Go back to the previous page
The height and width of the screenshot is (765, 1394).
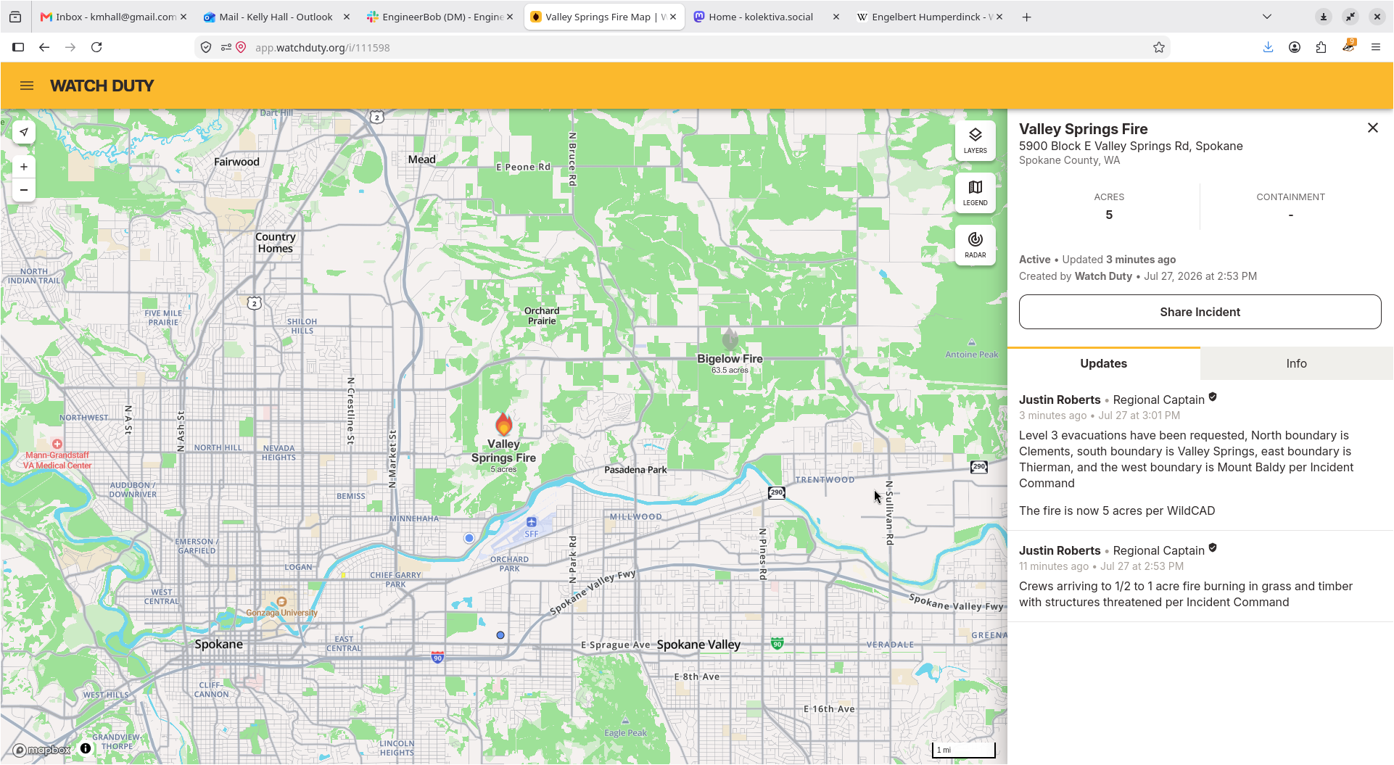click(x=44, y=47)
